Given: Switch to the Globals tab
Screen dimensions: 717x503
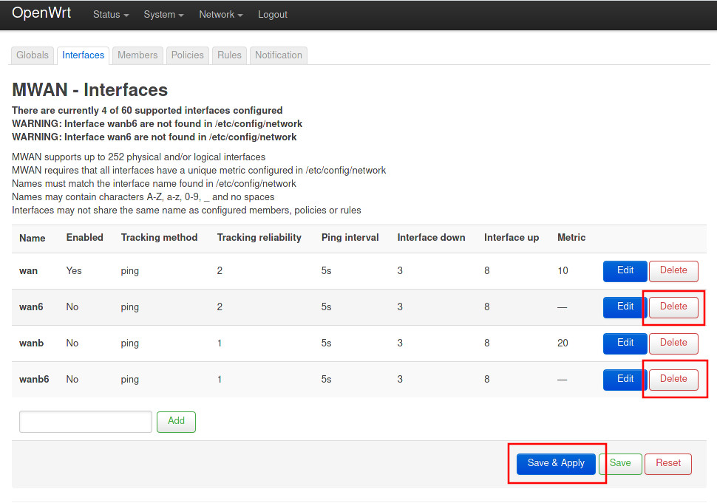Looking at the screenshot, I should click(x=33, y=55).
